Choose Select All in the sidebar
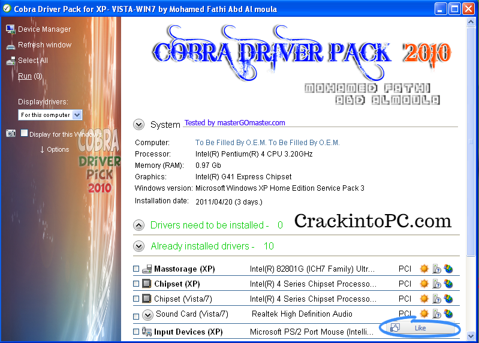Screen dimensions: 479x343 click(x=33, y=61)
